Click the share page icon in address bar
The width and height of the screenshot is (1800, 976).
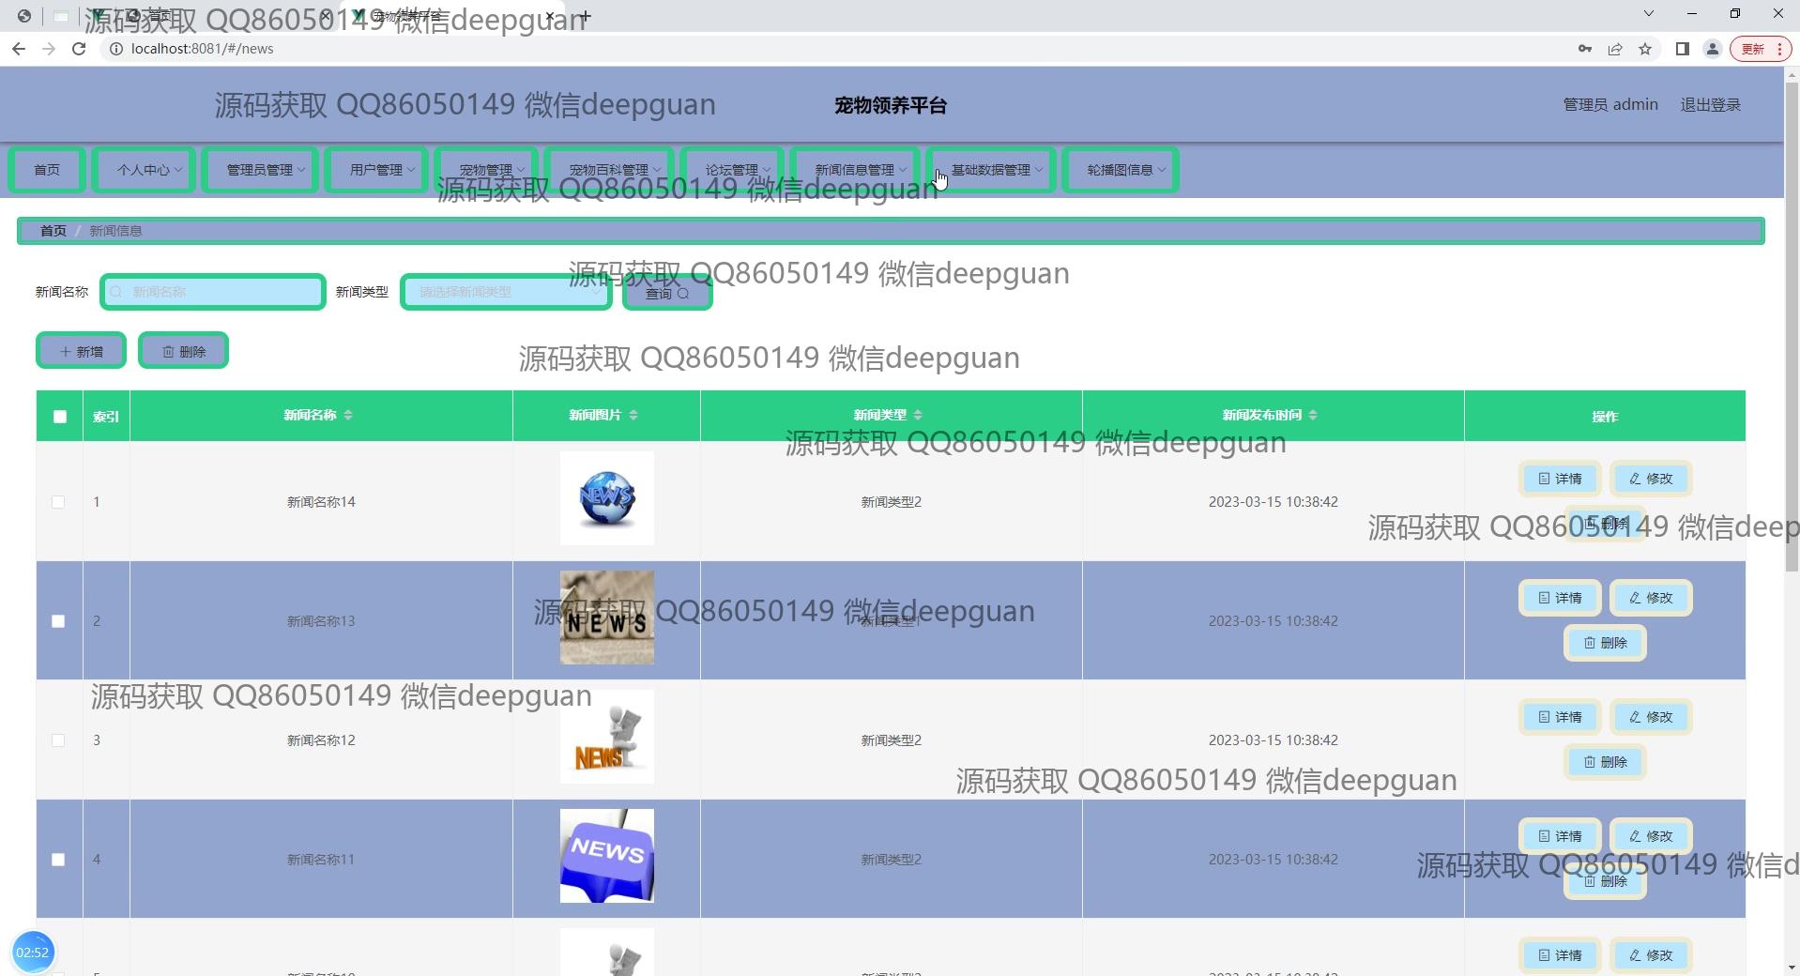coord(1615,49)
